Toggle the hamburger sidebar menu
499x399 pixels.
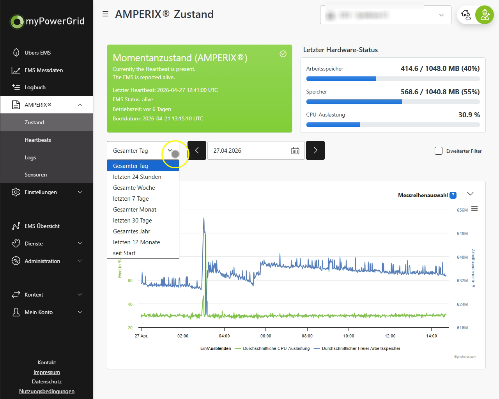click(x=105, y=14)
